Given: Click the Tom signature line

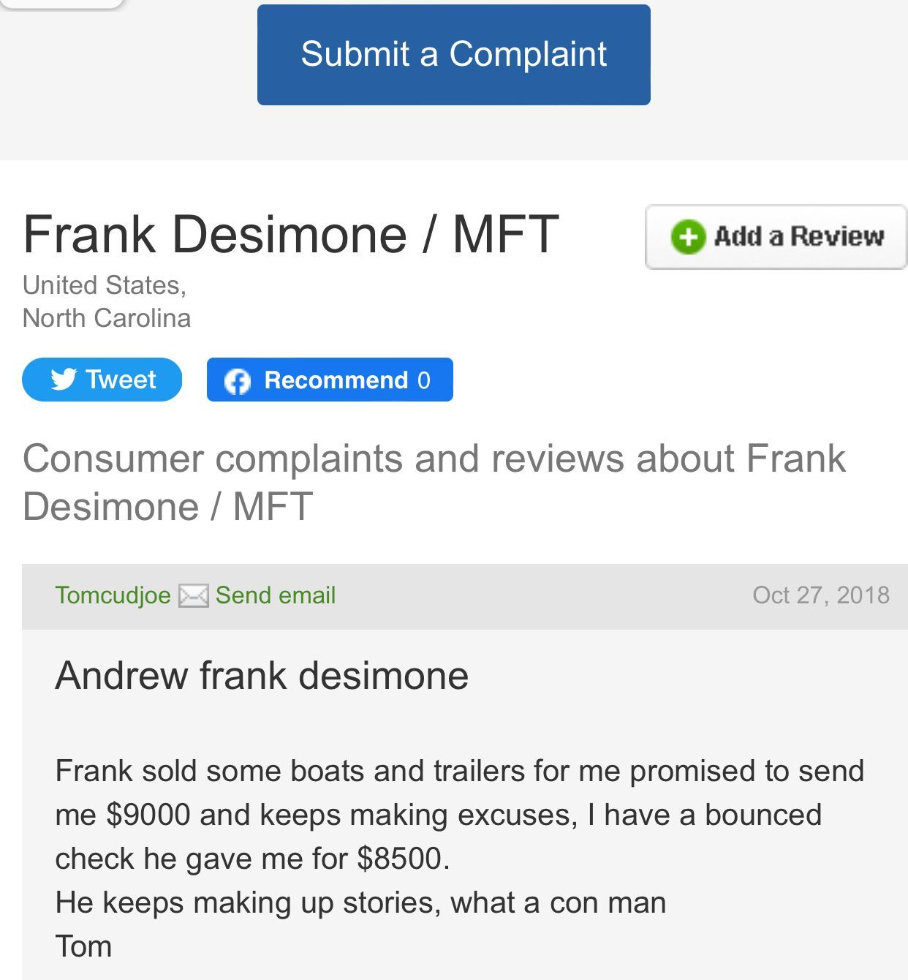Looking at the screenshot, I should point(83,946).
